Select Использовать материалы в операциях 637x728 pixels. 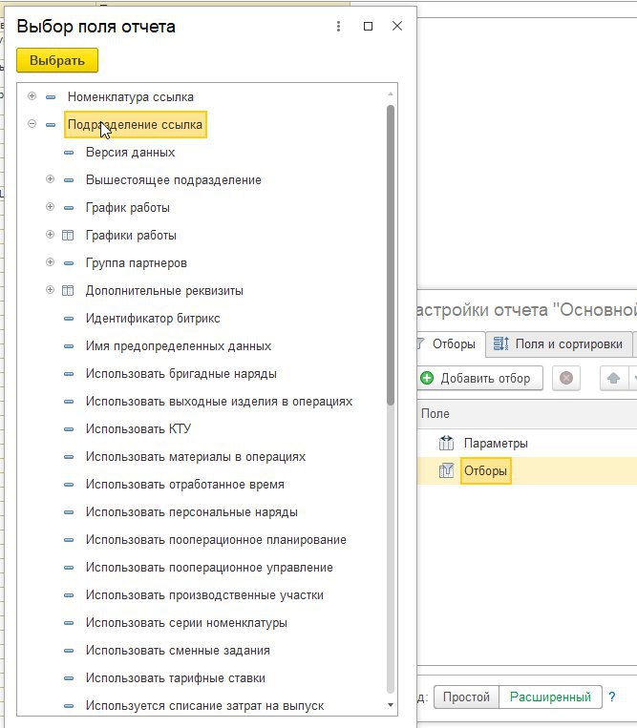point(196,457)
